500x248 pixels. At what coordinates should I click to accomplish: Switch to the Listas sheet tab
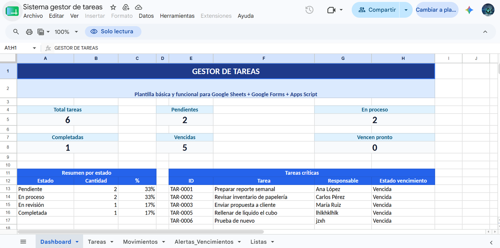point(258,242)
